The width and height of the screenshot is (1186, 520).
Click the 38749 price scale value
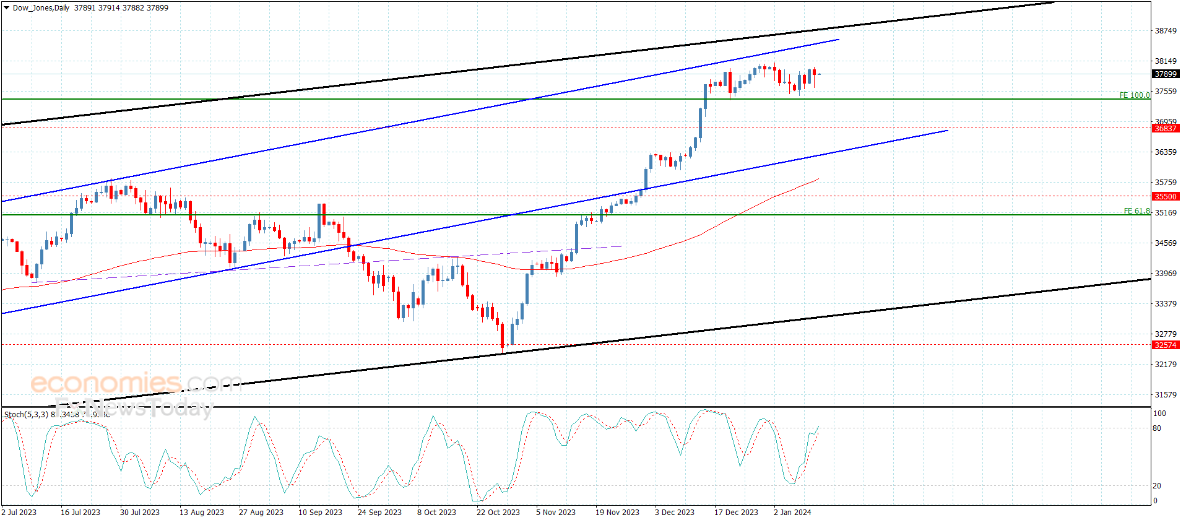(x=1166, y=31)
